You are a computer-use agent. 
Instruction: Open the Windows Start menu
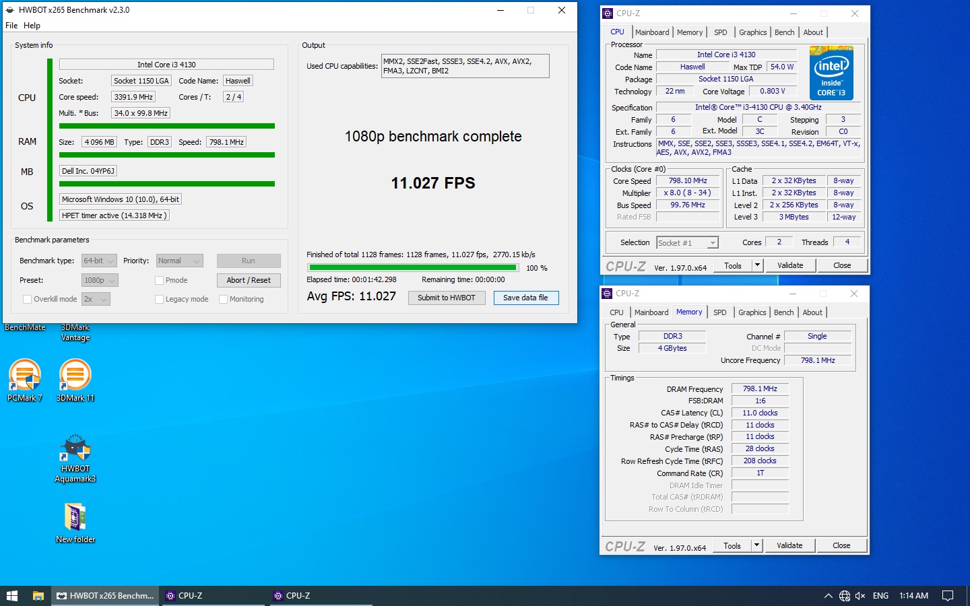[11, 596]
